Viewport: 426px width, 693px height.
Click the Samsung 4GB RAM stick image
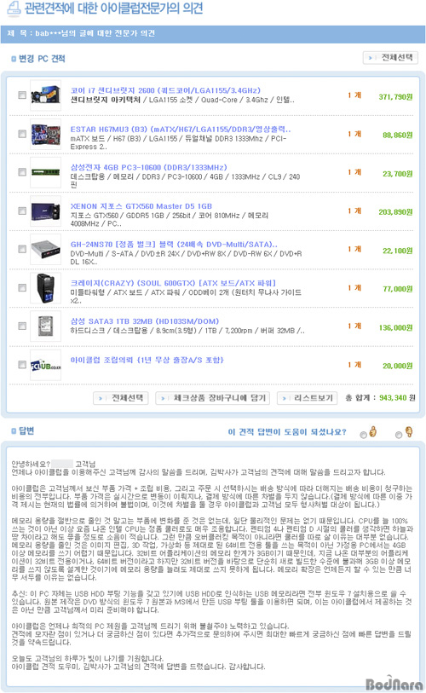pos(45,172)
